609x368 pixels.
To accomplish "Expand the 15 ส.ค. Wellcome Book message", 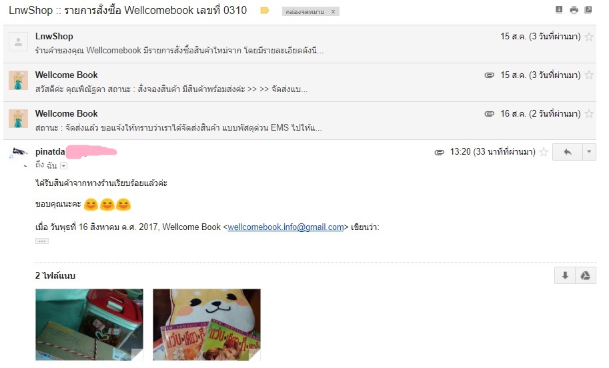I will pyautogui.click(x=299, y=82).
